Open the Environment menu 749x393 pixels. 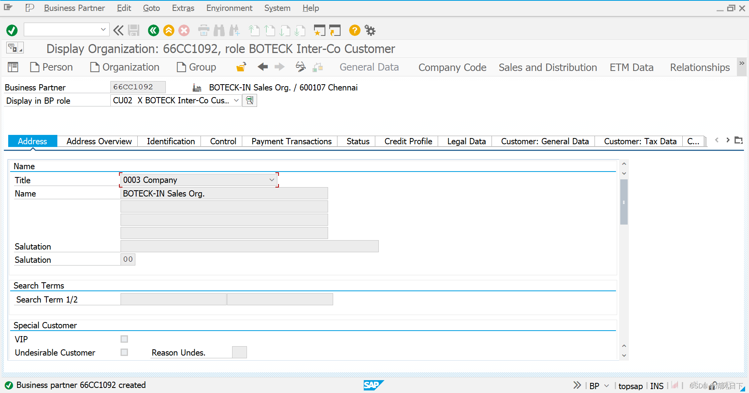(229, 8)
